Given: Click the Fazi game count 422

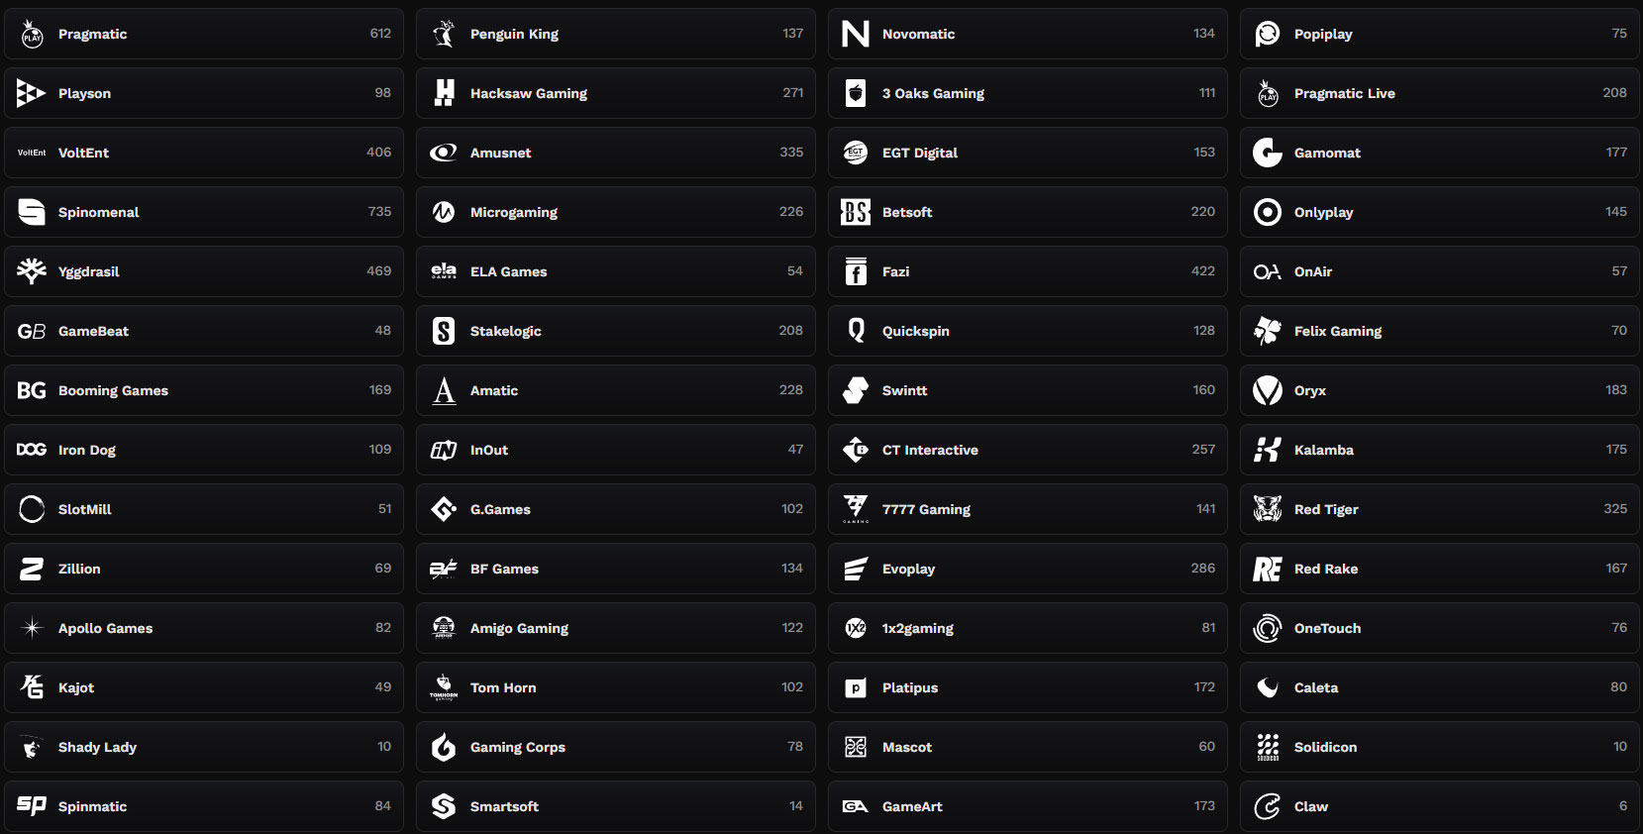Looking at the screenshot, I should [1202, 271].
